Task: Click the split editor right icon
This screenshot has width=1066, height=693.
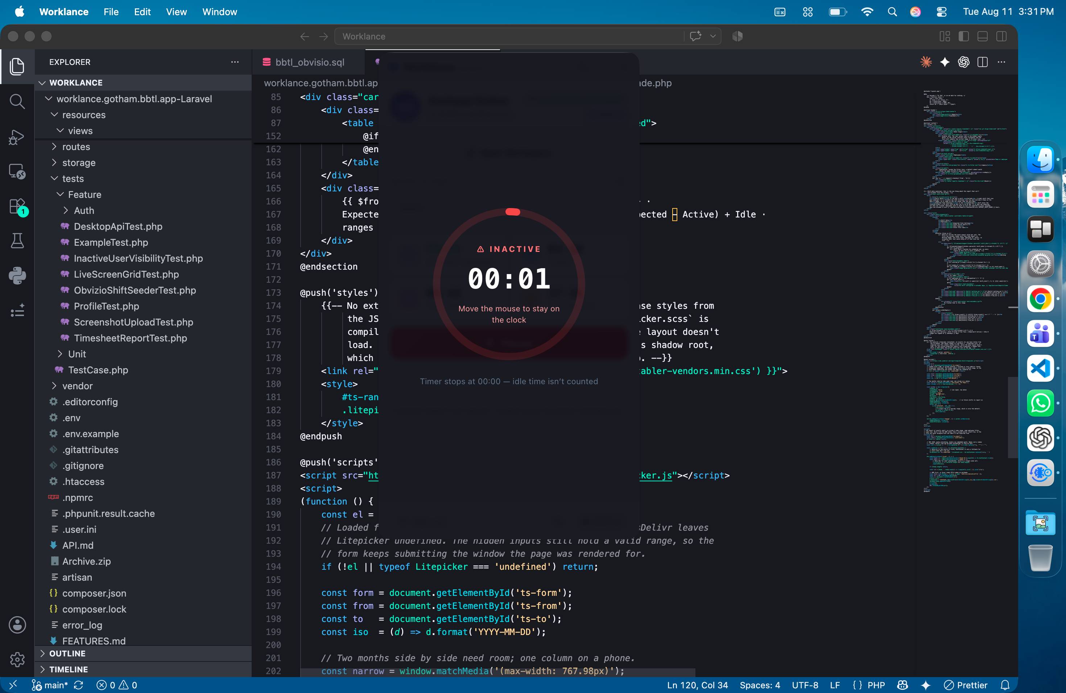Action: (983, 62)
